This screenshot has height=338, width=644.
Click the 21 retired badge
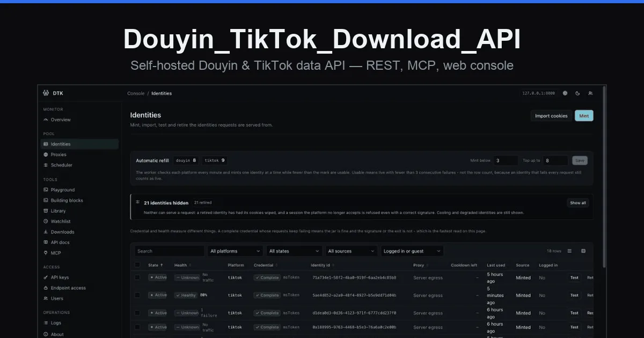(x=203, y=203)
